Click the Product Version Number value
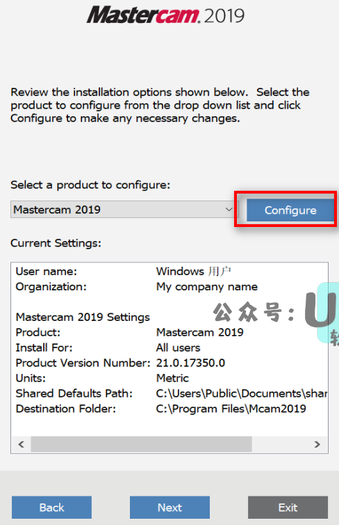Viewport: 339px width, 525px height. pyautogui.click(x=191, y=363)
